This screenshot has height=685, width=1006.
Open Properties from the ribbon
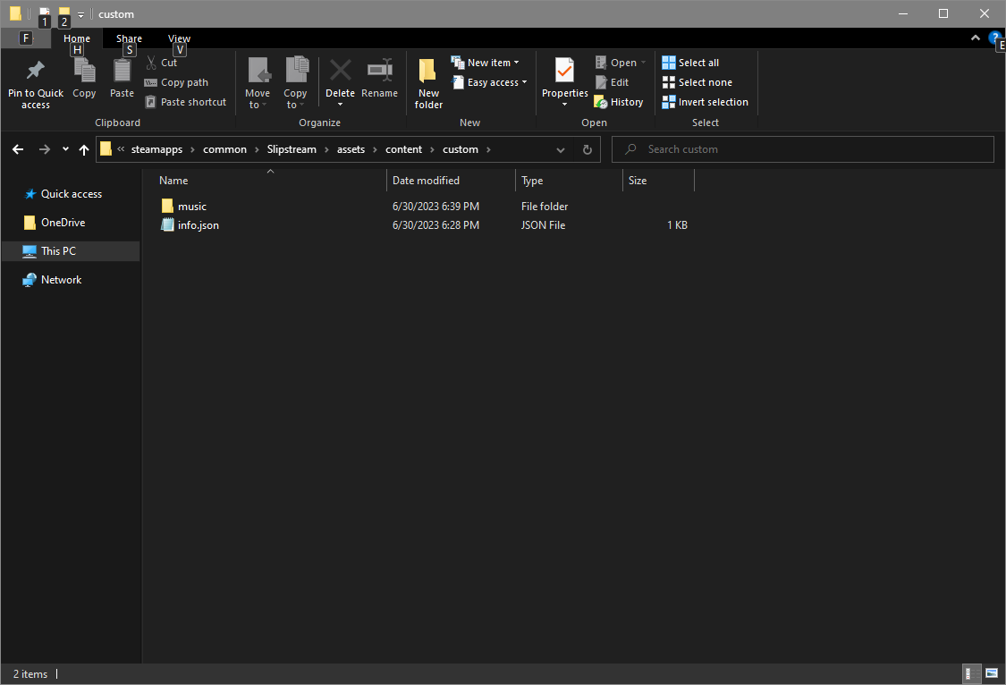click(x=564, y=79)
